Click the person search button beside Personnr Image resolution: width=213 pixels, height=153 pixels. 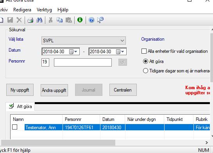(x=123, y=62)
